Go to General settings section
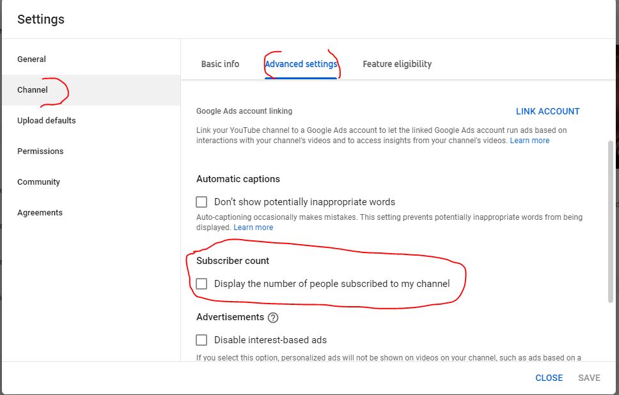619x395 pixels. pyautogui.click(x=32, y=59)
